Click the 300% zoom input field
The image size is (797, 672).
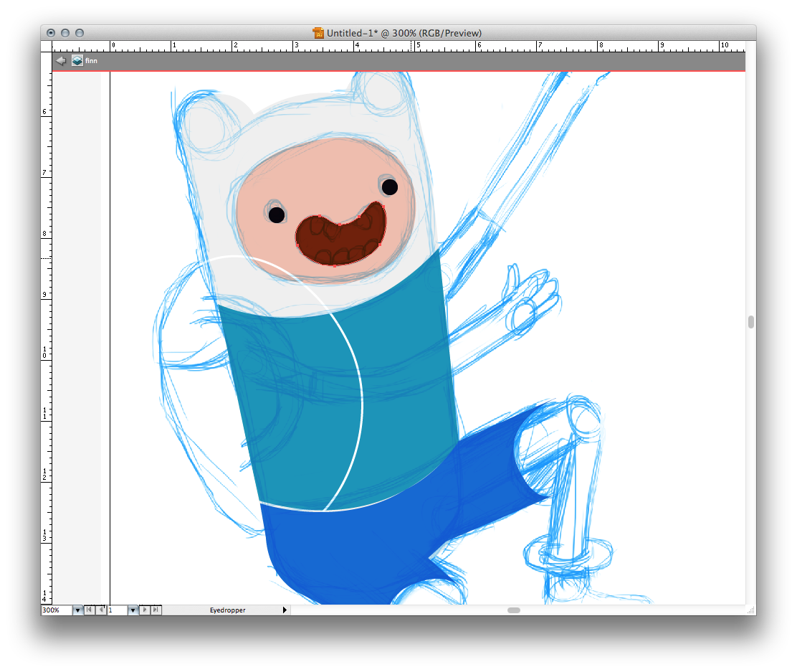pos(56,610)
